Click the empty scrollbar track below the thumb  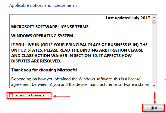(154, 54)
